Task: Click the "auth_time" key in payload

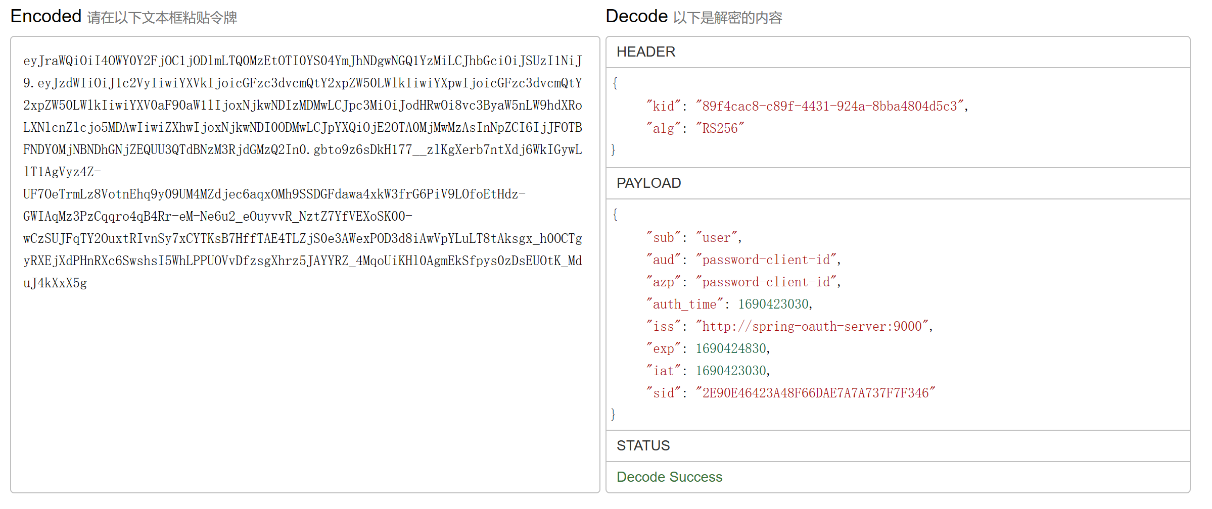Action: click(x=684, y=304)
